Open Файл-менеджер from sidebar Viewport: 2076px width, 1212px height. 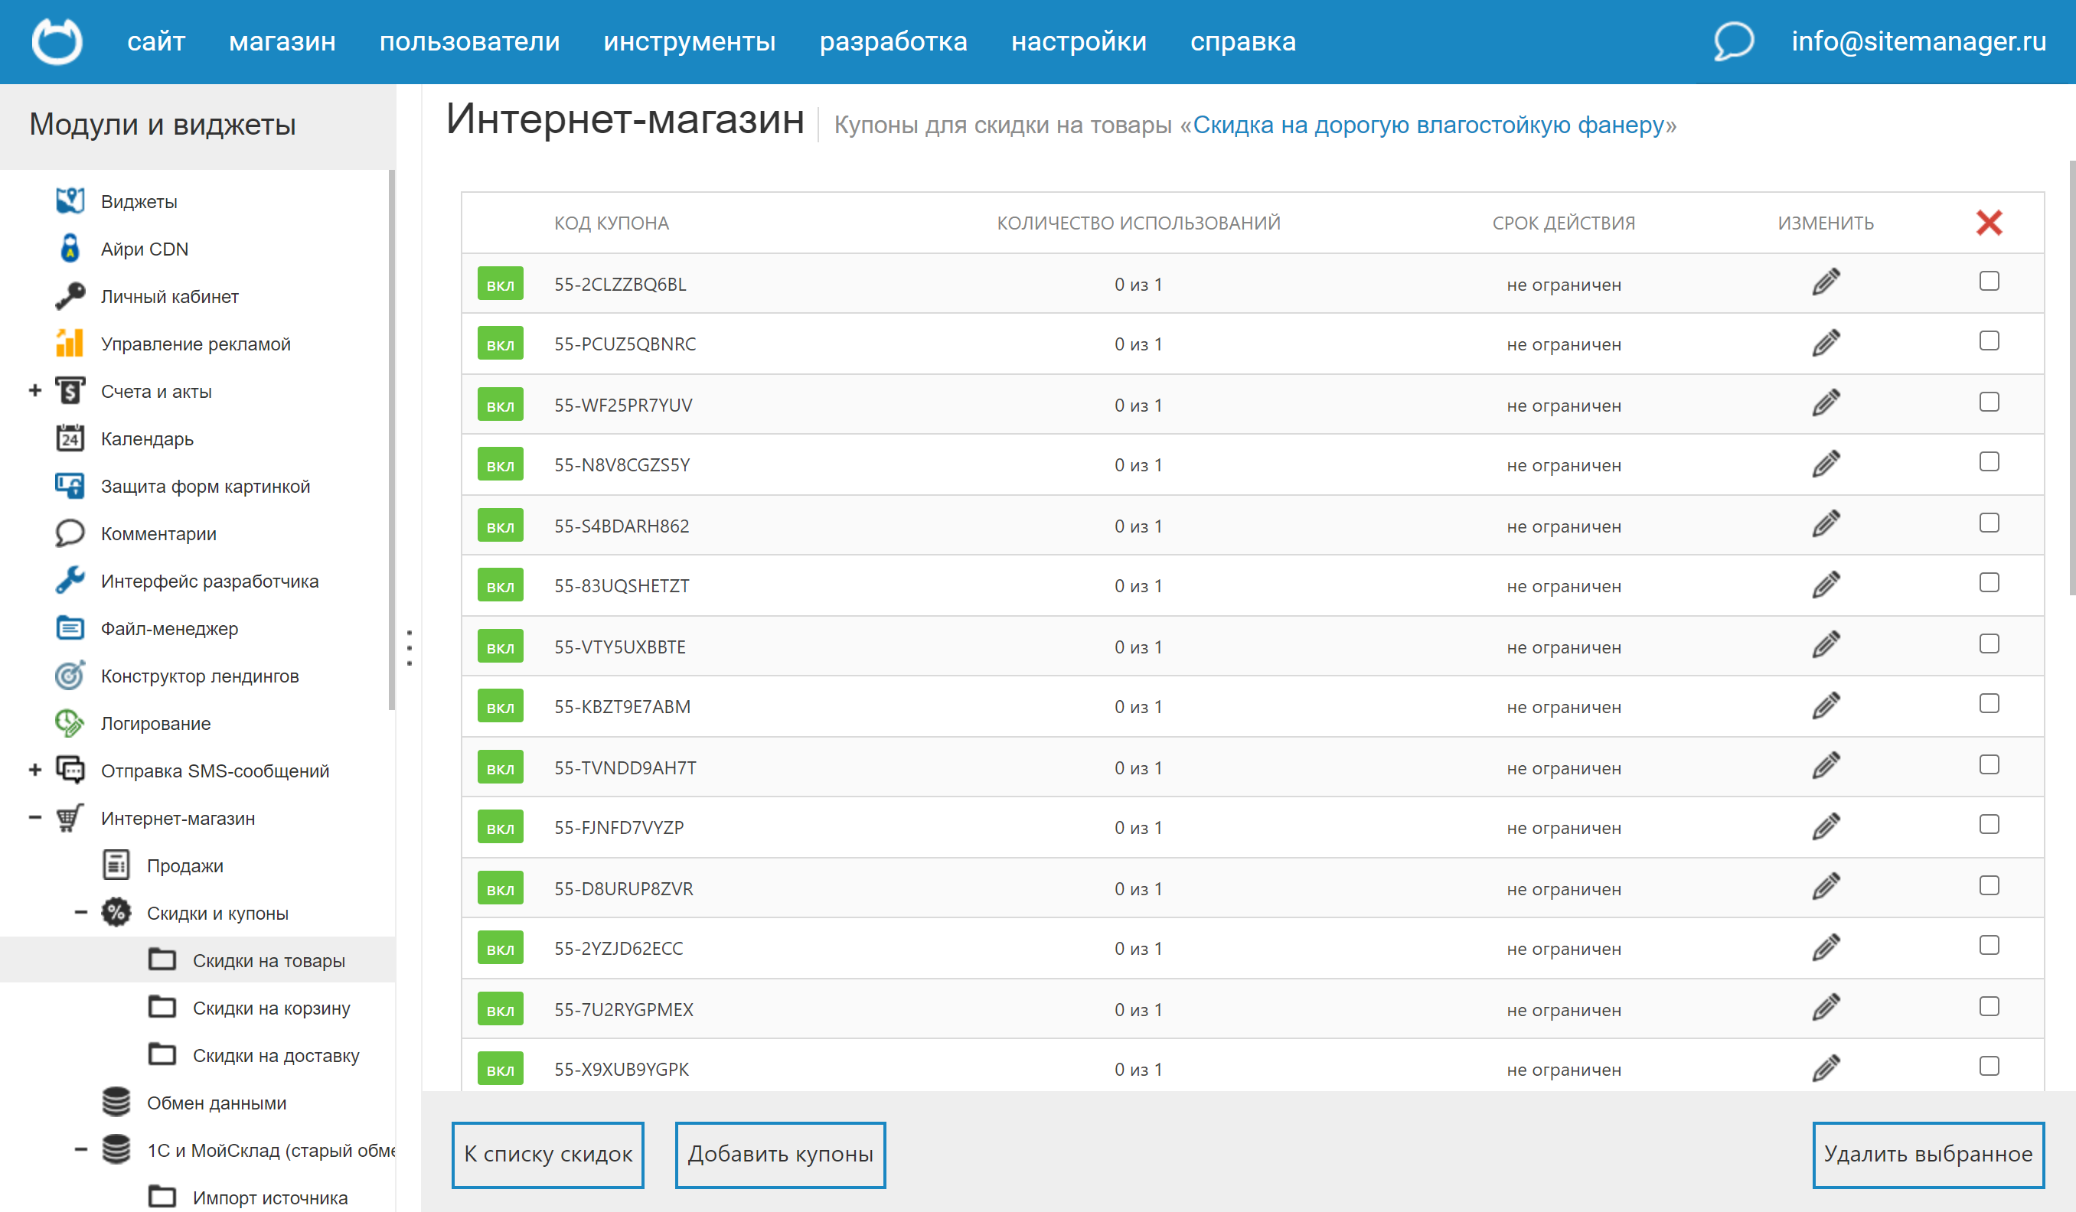click(169, 628)
